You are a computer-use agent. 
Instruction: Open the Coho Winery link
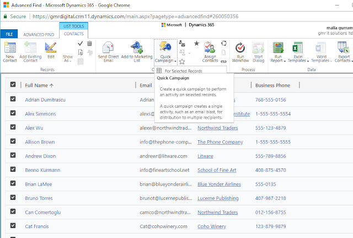(212, 226)
